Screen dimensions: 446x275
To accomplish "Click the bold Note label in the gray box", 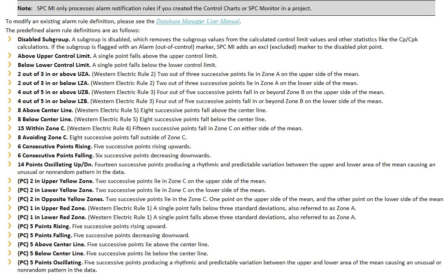I will 25,8.
